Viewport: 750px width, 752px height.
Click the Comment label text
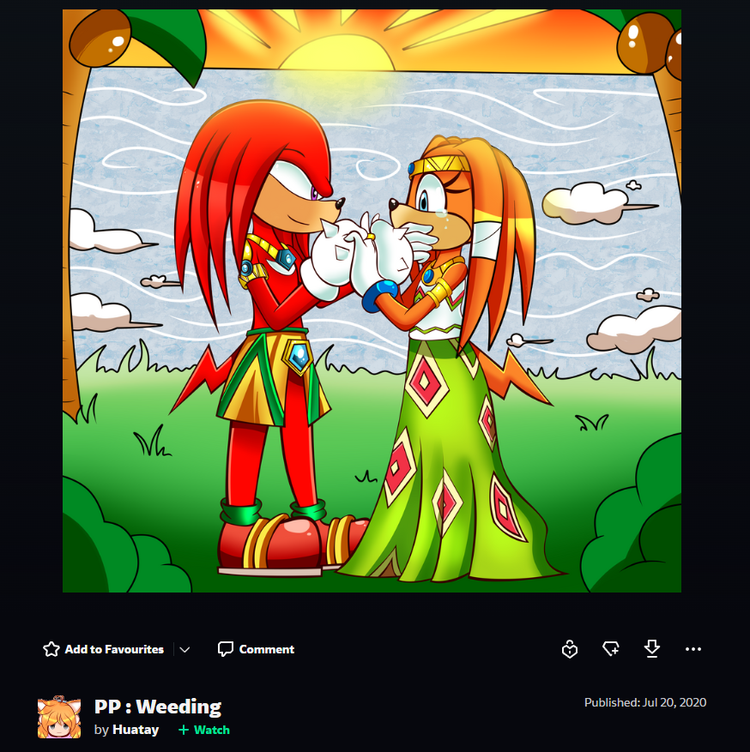point(267,649)
